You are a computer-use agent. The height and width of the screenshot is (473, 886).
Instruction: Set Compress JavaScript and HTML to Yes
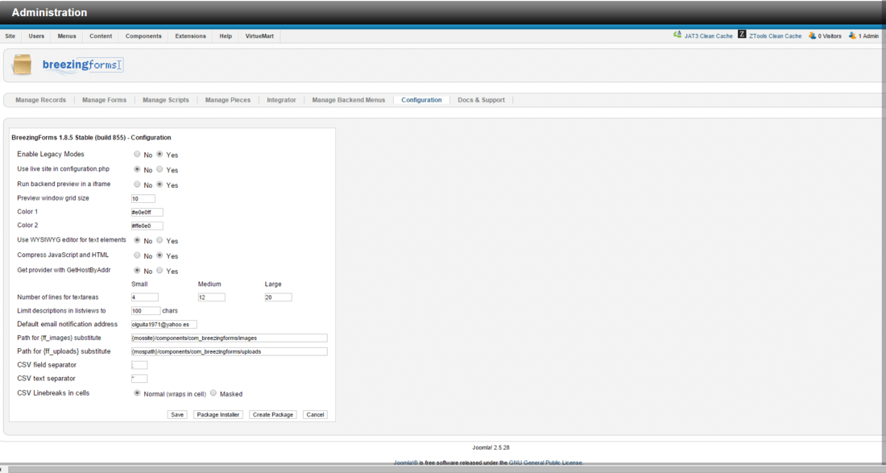click(x=159, y=255)
